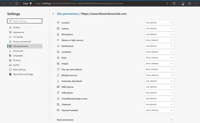The width and height of the screenshot is (200, 123).
Task: Open the Notifications permission dropdown
Action: 159,46
